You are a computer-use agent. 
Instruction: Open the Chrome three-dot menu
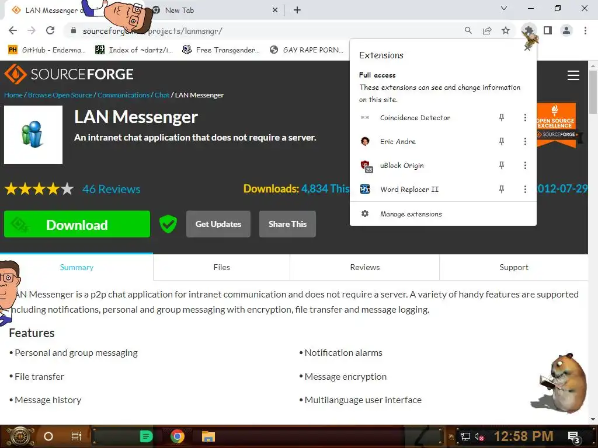(585, 30)
